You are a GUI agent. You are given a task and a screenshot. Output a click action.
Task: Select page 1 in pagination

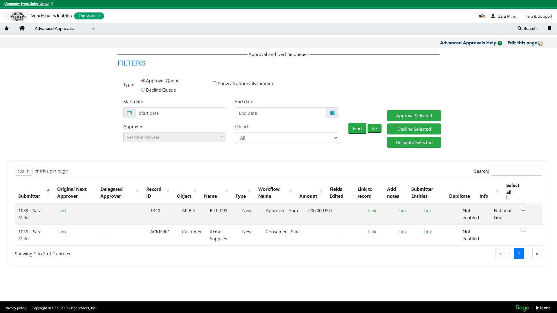tap(519, 254)
